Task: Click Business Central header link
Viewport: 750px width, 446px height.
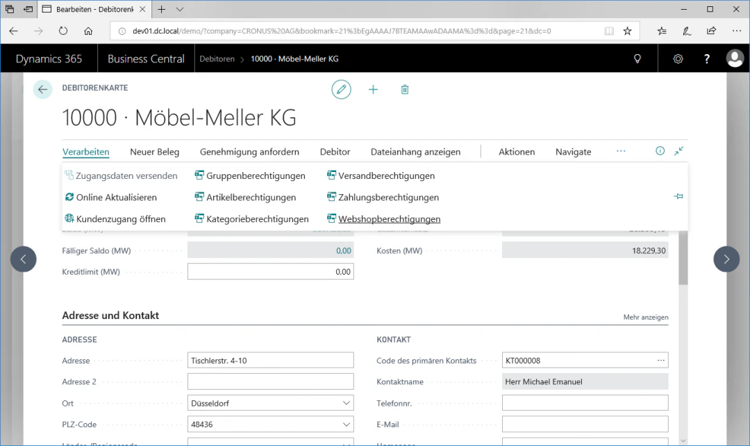Action: [x=146, y=59]
